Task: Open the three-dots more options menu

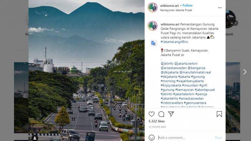Action: pyautogui.click(x=219, y=8)
